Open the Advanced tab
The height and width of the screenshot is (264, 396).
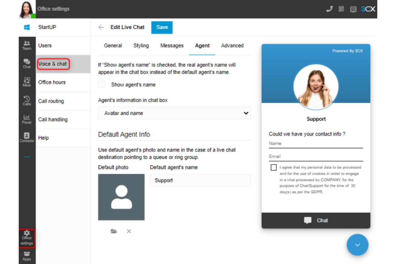tap(232, 45)
